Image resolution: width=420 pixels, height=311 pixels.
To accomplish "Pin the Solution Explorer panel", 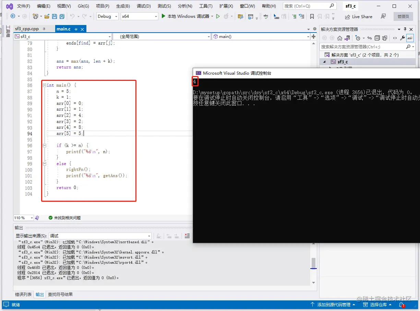I will click(405, 29).
